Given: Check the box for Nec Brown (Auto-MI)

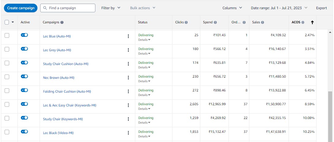Looking at the screenshot, I should click(x=7, y=77).
